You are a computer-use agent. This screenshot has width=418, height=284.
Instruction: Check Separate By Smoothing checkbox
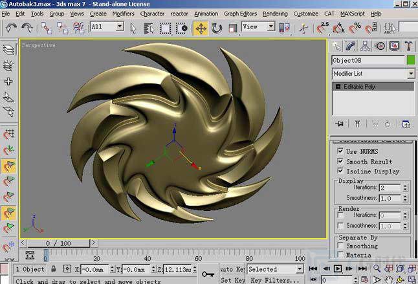coord(340,245)
